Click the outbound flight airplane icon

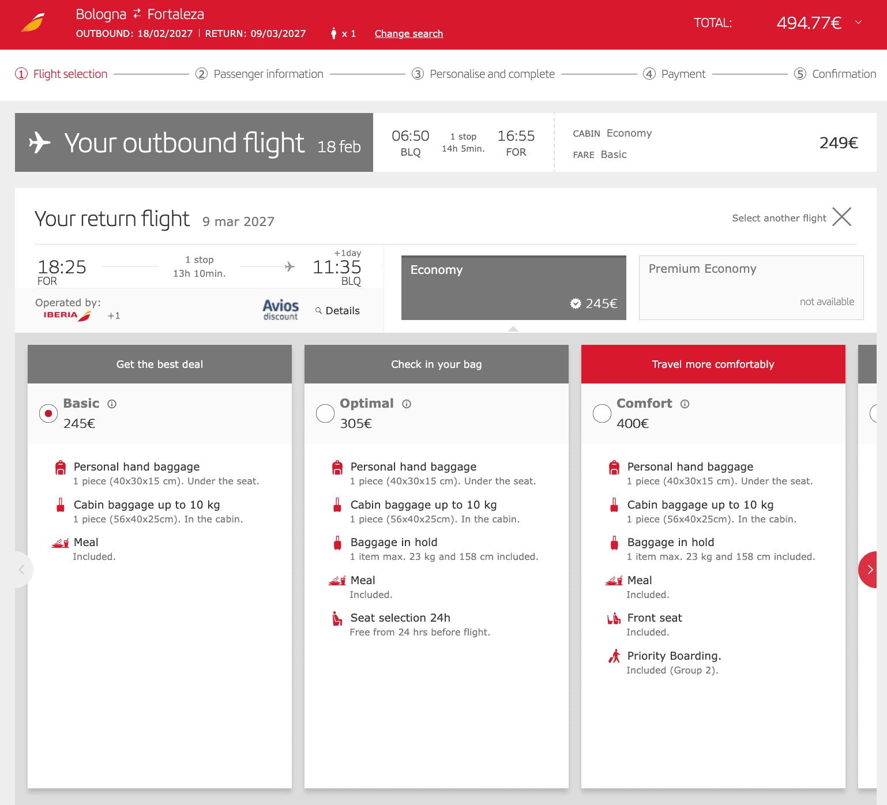click(x=40, y=142)
